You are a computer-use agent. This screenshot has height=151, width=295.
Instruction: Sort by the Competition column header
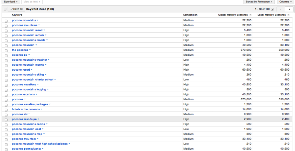(x=190, y=15)
